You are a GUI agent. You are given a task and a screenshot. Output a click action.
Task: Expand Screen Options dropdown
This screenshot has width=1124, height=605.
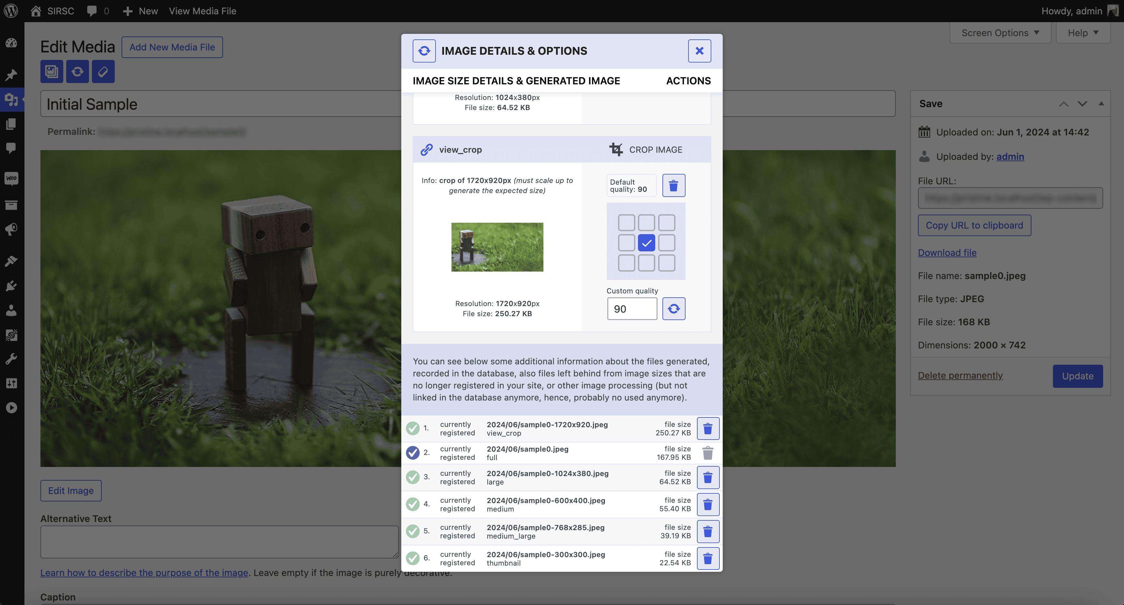click(1000, 33)
